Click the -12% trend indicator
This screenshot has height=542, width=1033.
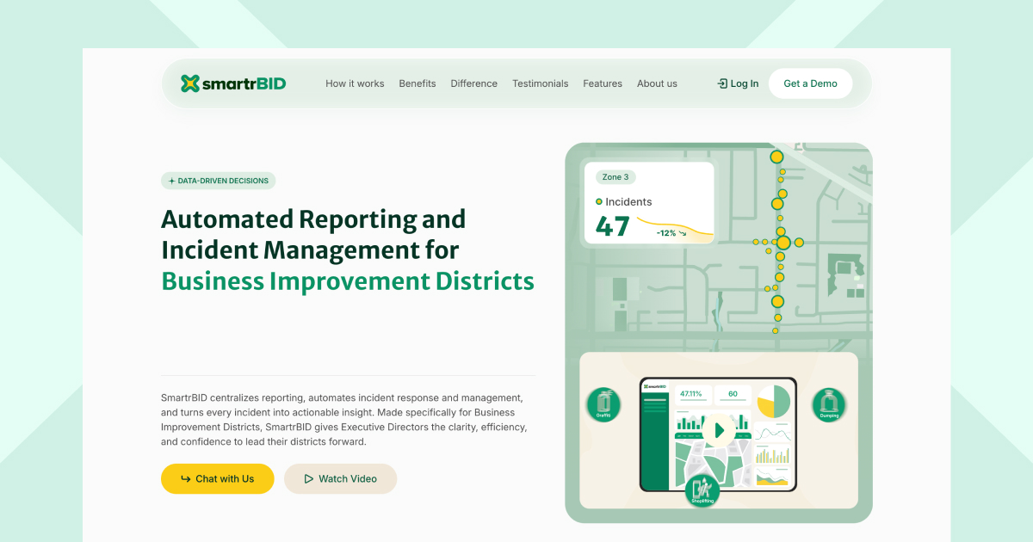[671, 233]
